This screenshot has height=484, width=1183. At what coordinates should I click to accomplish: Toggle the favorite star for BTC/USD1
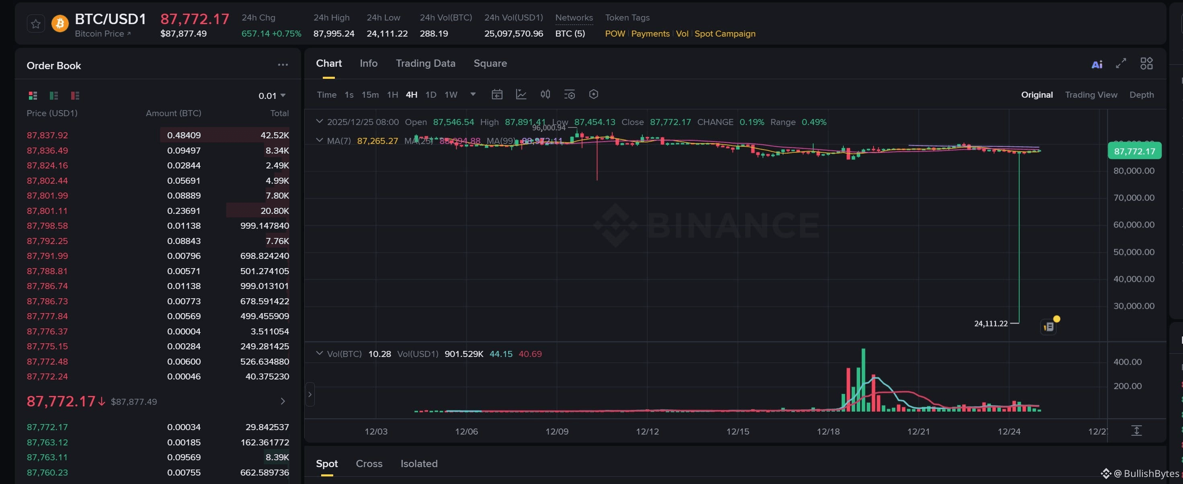tap(36, 23)
